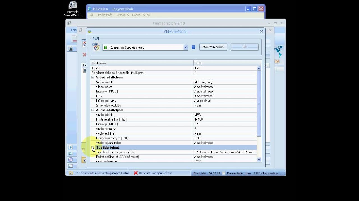Viewport: 359px width, 201px height.
Task: Click the output folder icon in status bar
Action: [71, 173]
